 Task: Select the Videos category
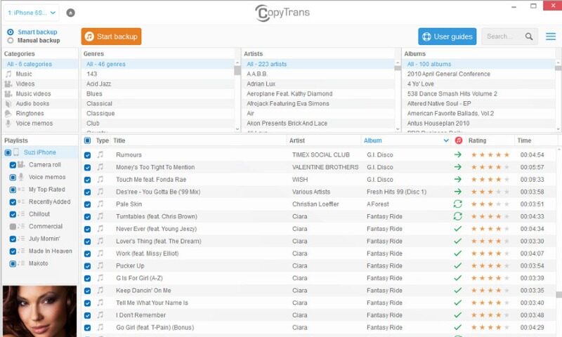(39, 84)
